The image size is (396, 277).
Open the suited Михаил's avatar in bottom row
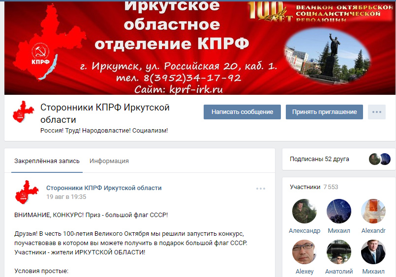373,252
